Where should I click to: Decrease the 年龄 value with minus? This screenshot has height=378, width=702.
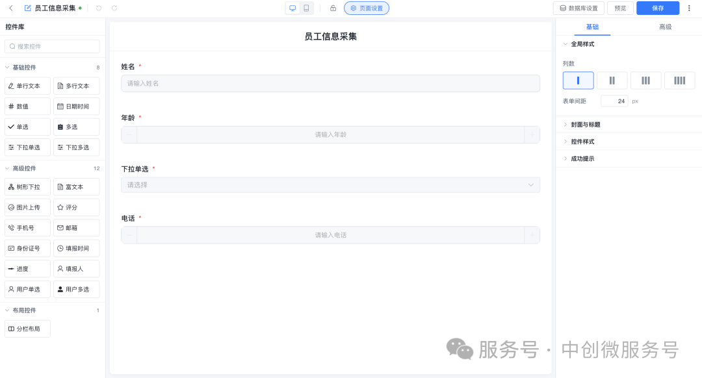[129, 134]
